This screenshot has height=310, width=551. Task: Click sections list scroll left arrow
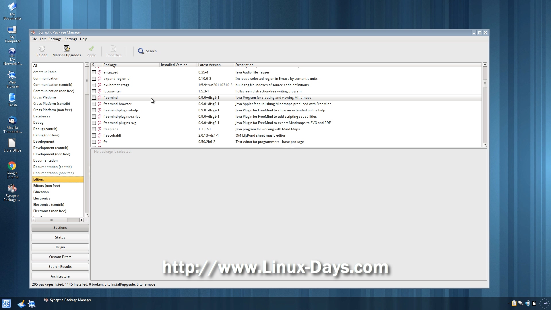34,220
